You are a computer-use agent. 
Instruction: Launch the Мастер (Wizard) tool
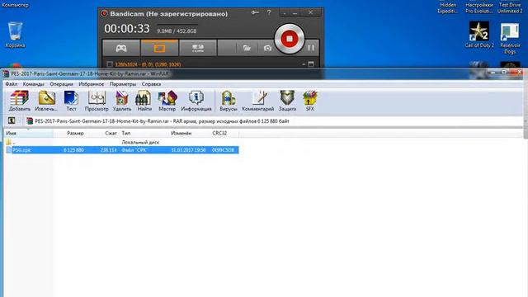[167, 101]
